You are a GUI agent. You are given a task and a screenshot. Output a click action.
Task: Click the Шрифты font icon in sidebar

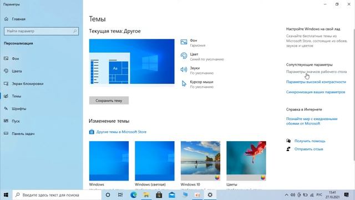coord(6,109)
